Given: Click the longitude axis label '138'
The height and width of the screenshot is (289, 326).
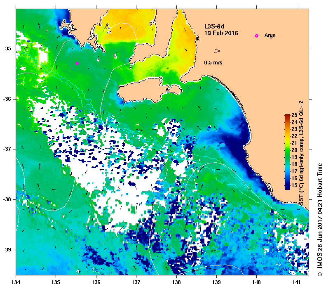Looking at the screenshot, I should click(176, 282).
